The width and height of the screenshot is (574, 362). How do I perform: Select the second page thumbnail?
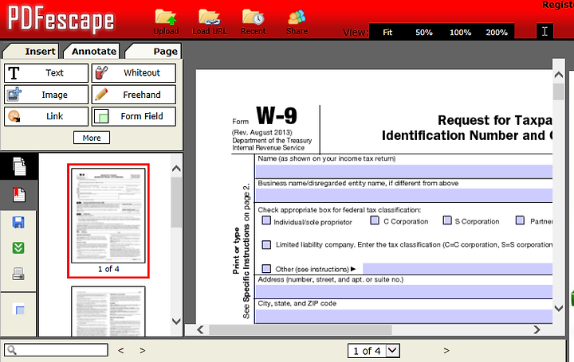tap(108, 311)
